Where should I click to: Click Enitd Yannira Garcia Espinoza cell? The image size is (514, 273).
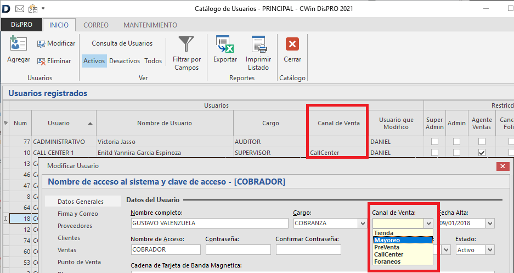coord(165,153)
